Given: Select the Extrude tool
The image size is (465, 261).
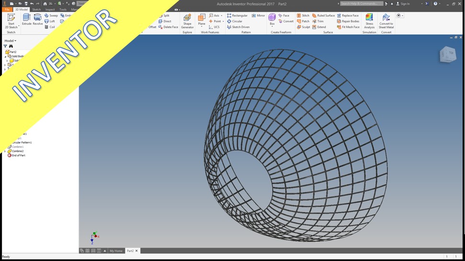Looking at the screenshot, I should (x=27, y=20).
